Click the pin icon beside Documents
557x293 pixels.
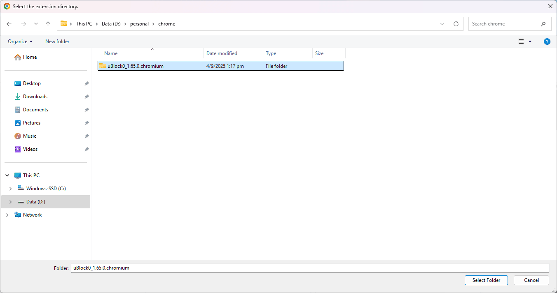tap(87, 110)
